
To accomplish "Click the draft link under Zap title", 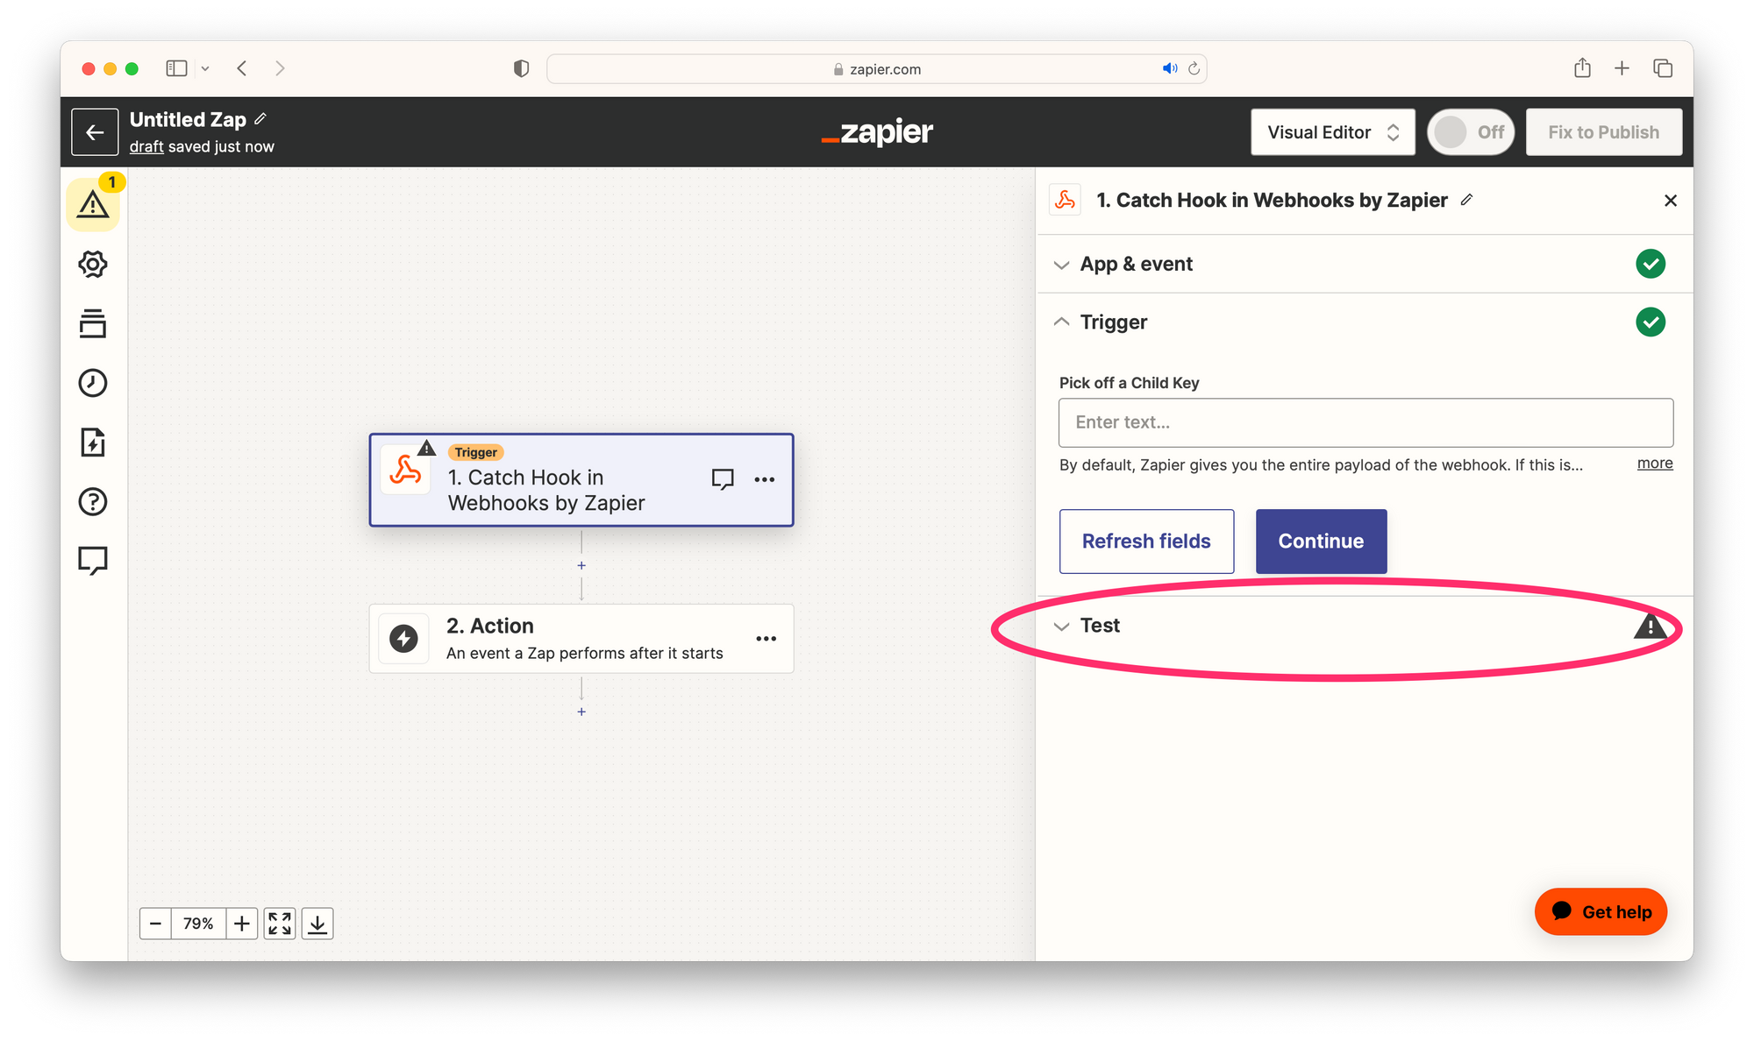I will pyautogui.click(x=146, y=146).
